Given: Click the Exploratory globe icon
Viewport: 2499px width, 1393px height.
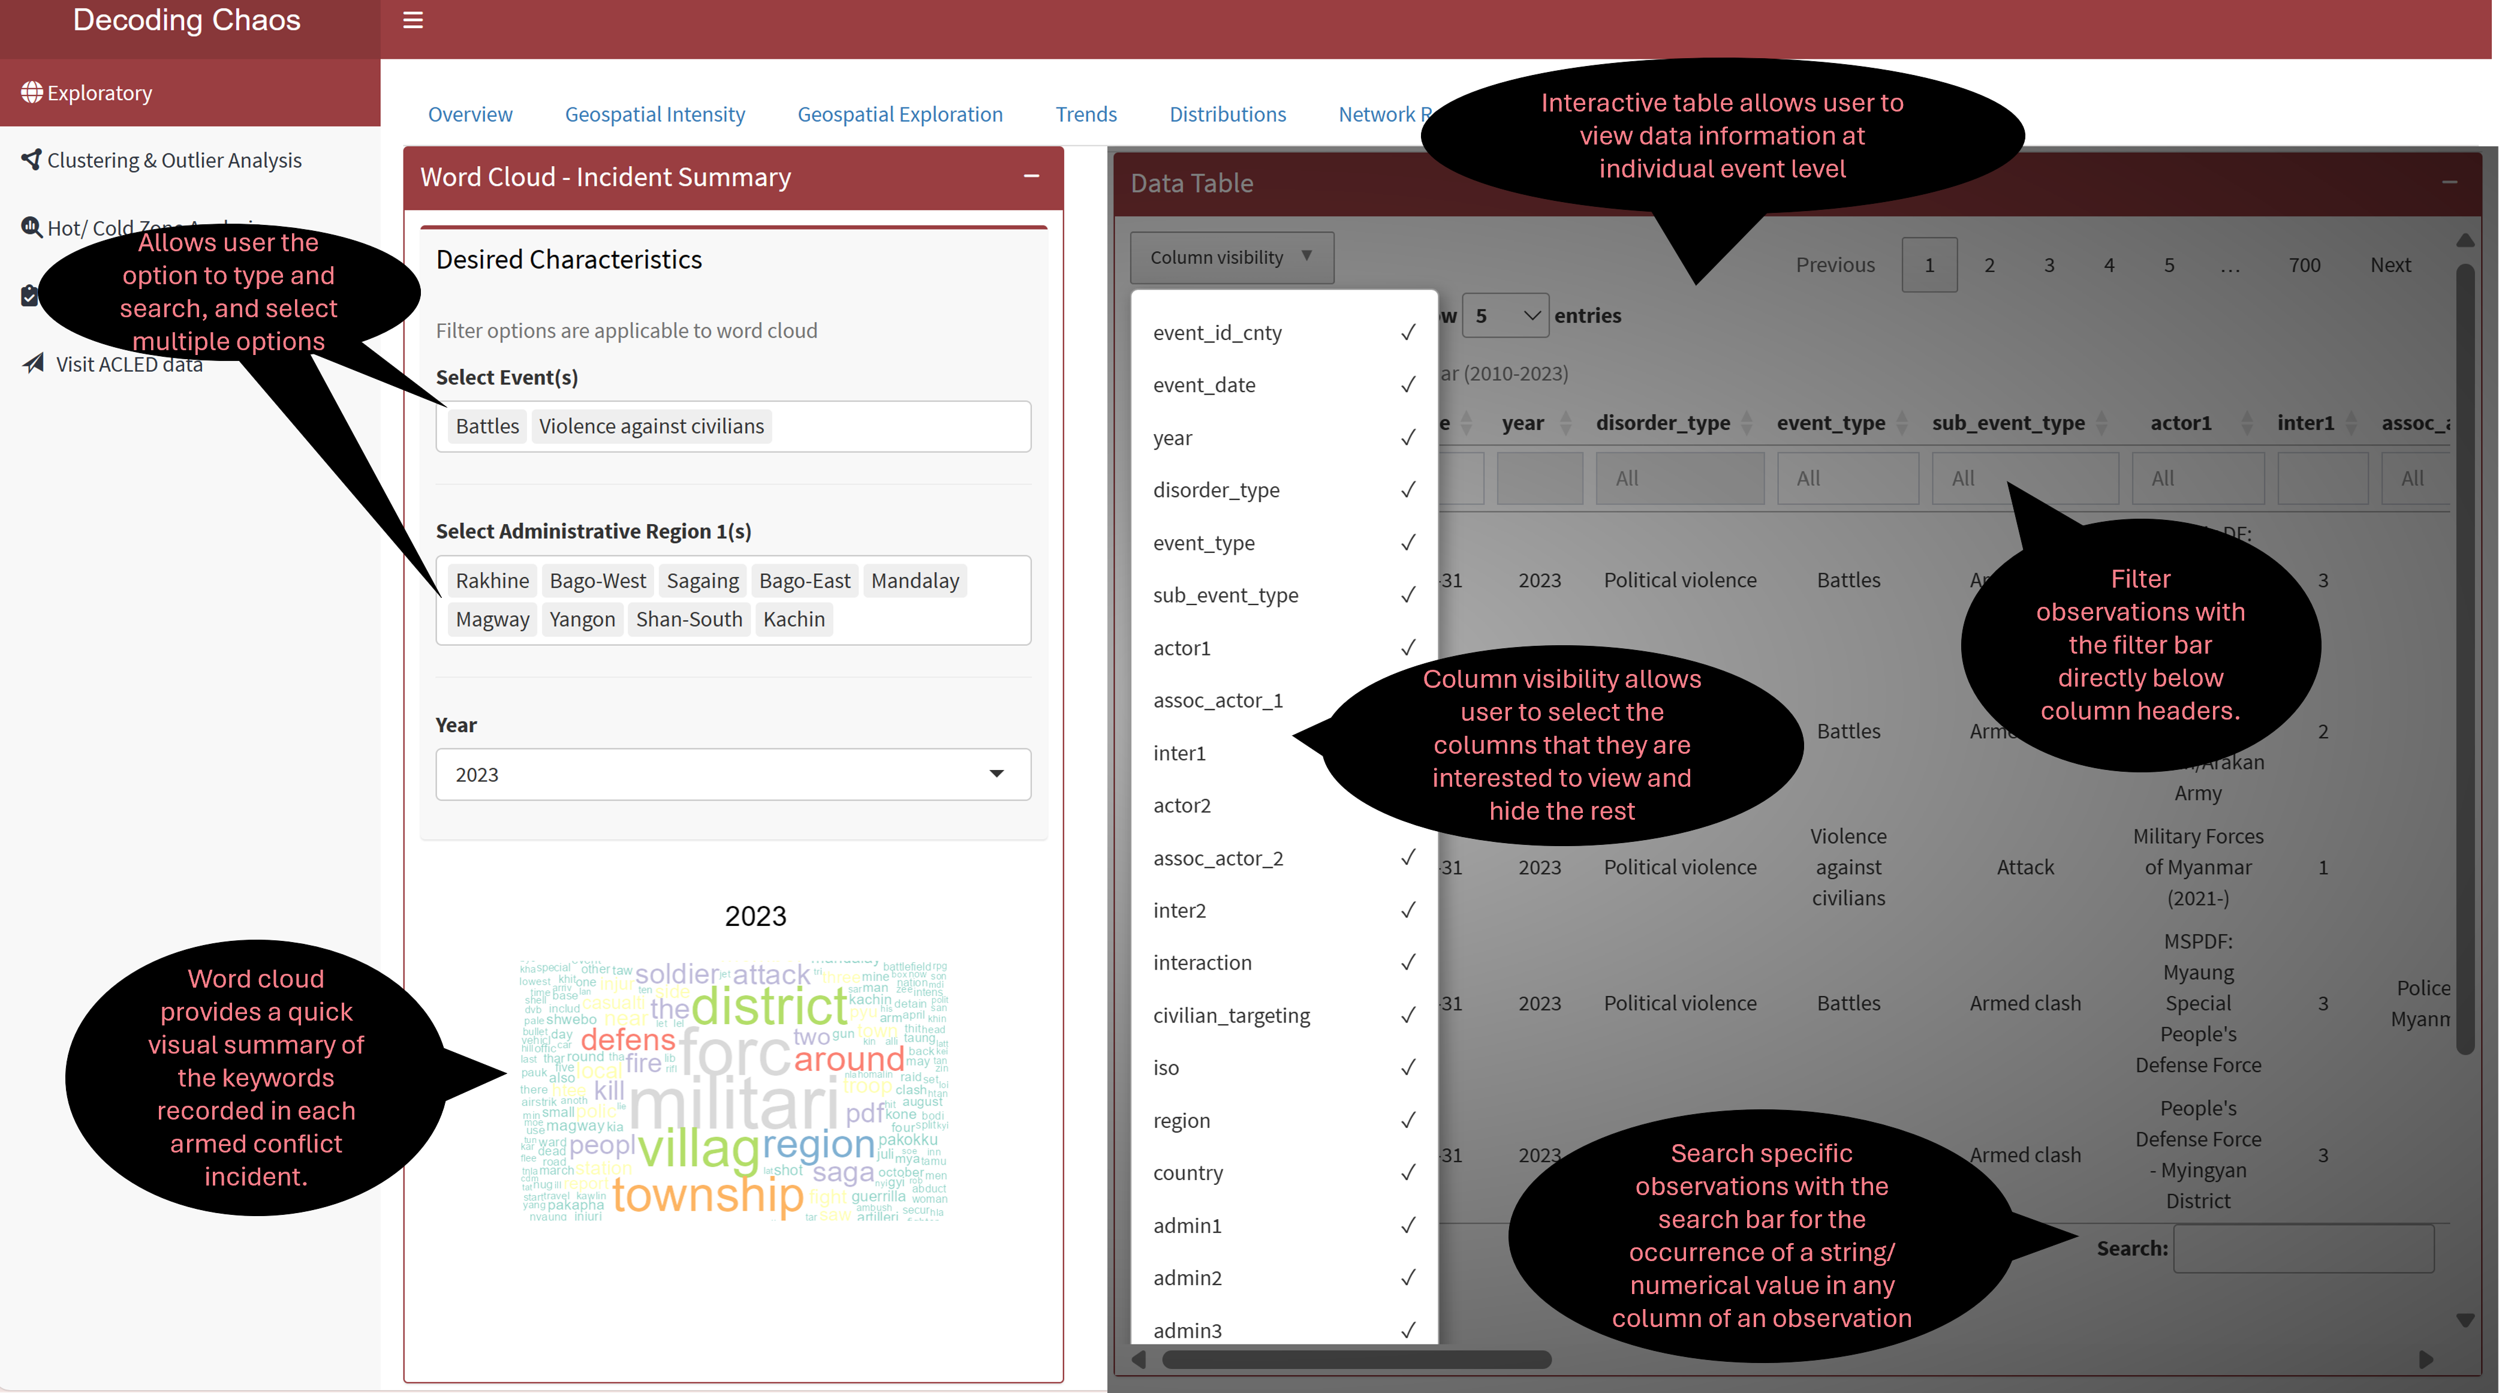Looking at the screenshot, I should 32,92.
